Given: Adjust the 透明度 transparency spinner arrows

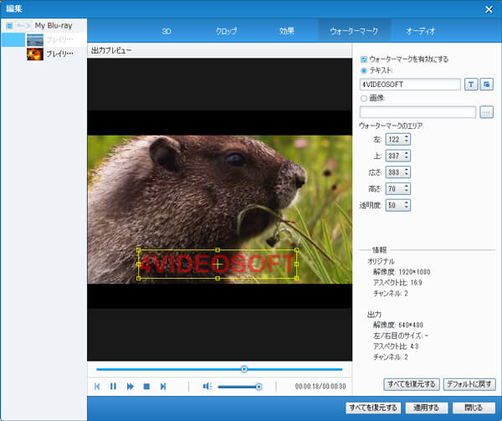Looking at the screenshot, I should tap(407, 204).
